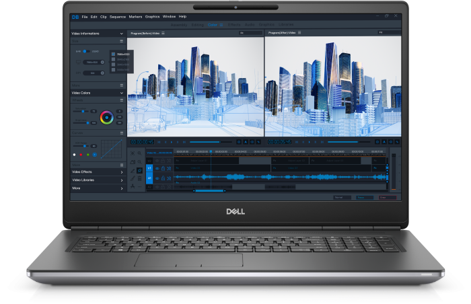Check the third resolution checkbox in list
This screenshot has height=304, width=471.
coord(113,65)
